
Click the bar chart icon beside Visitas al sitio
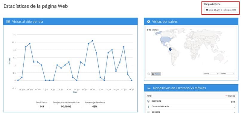(8, 22)
